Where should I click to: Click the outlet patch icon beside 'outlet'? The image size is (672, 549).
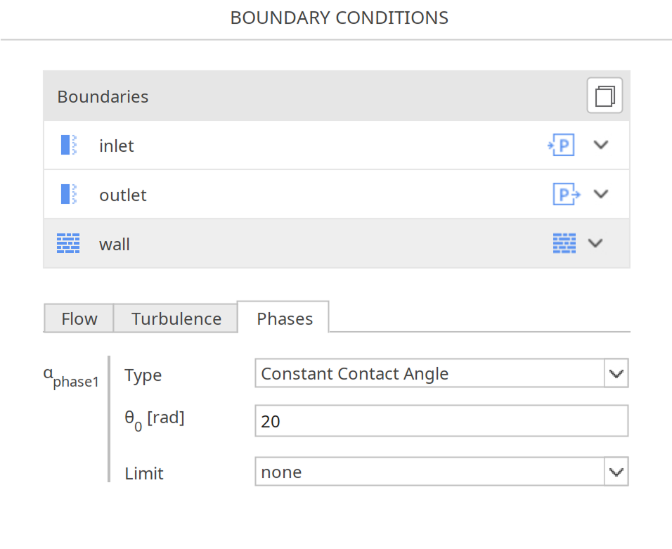[67, 194]
